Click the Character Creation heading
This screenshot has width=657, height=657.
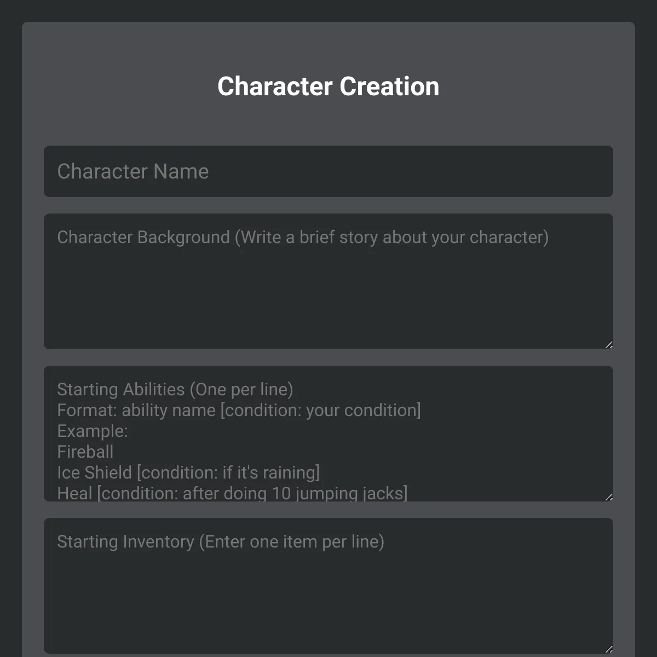coord(328,87)
